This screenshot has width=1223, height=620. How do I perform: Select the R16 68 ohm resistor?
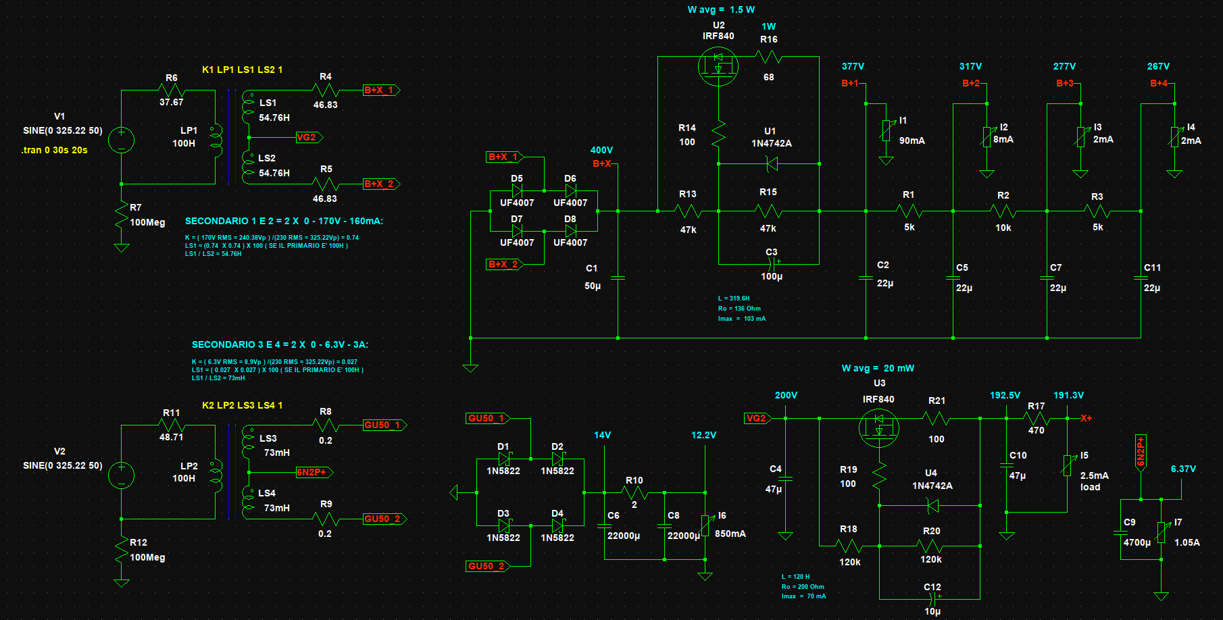pyautogui.click(x=769, y=57)
